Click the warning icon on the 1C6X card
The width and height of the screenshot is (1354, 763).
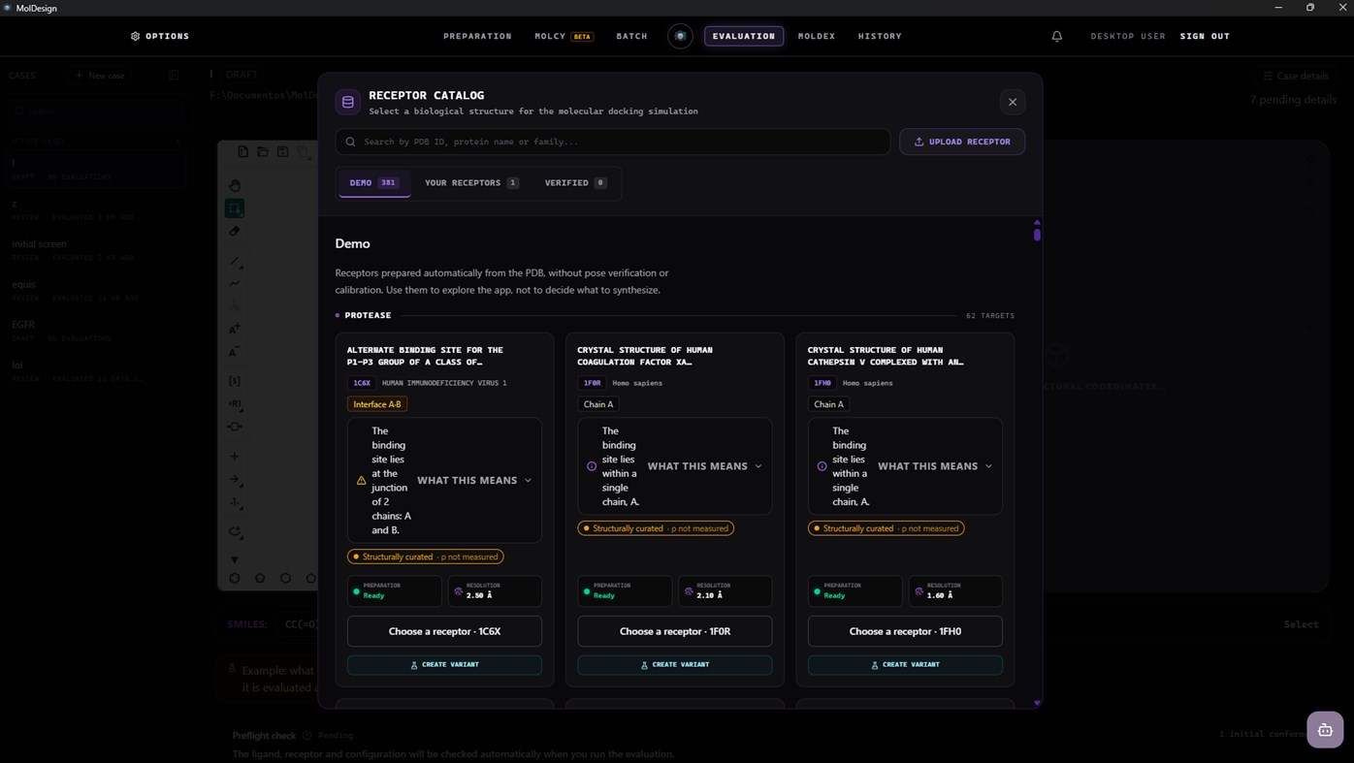(362, 481)
